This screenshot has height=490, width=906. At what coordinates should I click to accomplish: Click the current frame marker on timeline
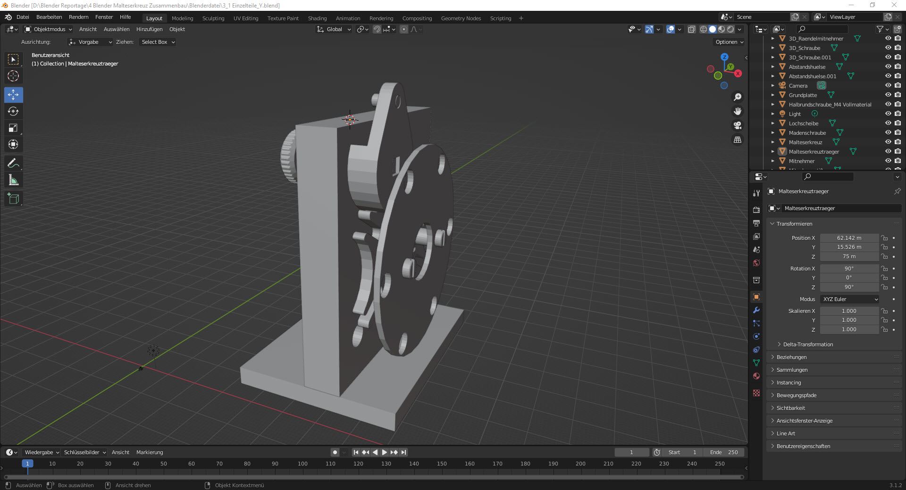[27, 464]
